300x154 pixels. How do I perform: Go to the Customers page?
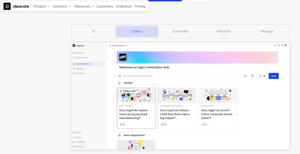pyautogui.click(x=105, y=6)
